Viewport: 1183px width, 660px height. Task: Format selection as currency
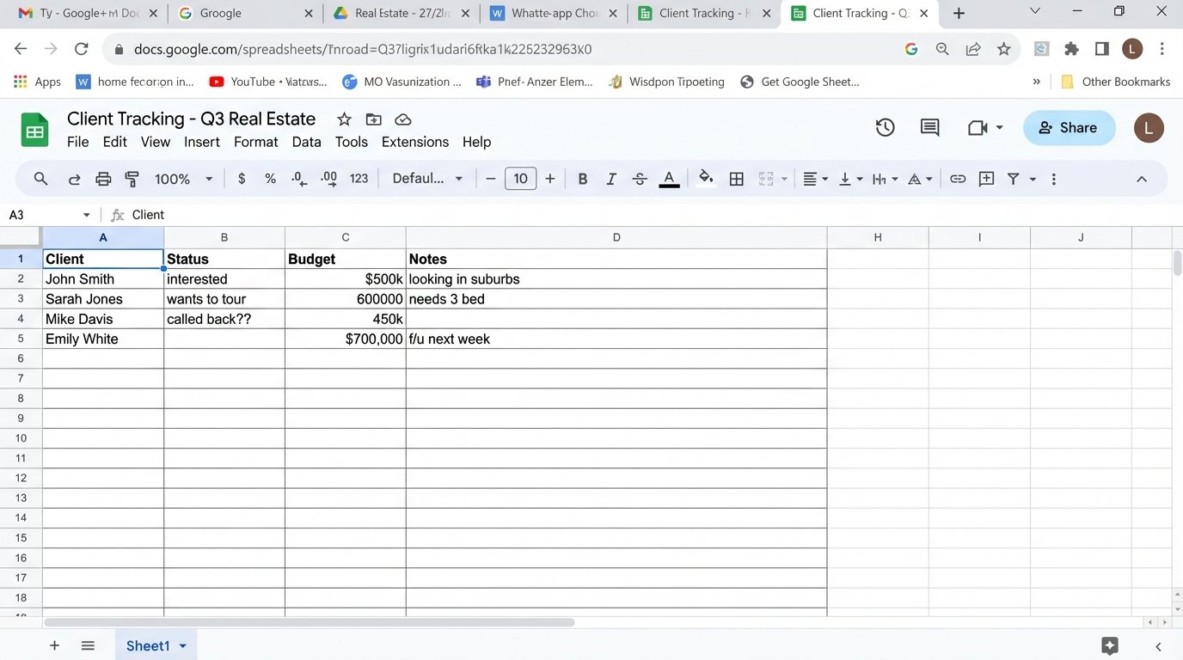241,178
